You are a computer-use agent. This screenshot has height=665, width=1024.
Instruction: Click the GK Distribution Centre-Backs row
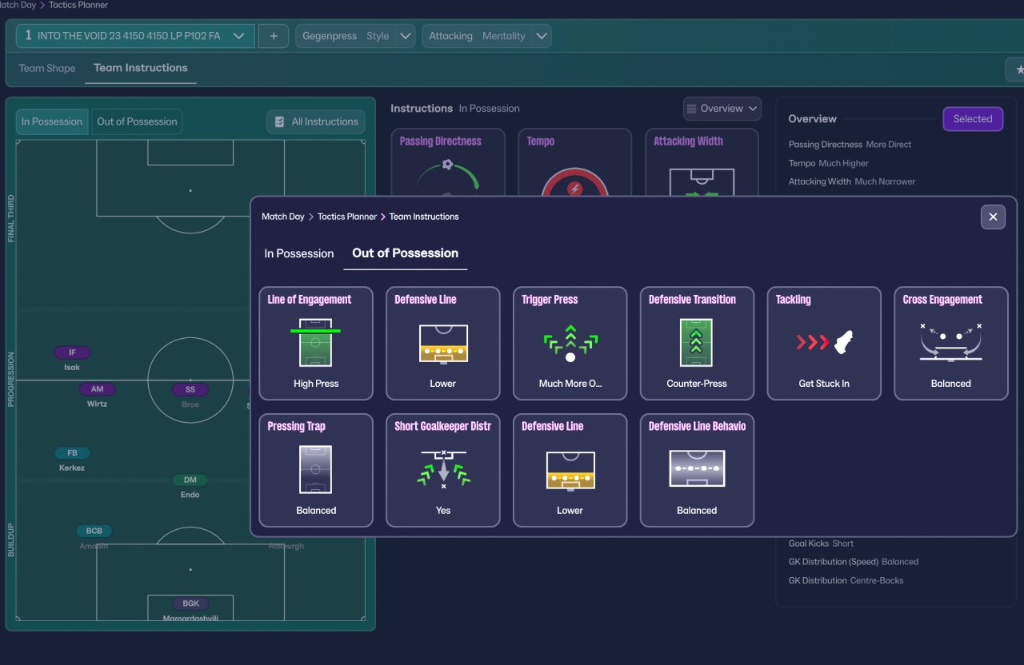(846, 580)
